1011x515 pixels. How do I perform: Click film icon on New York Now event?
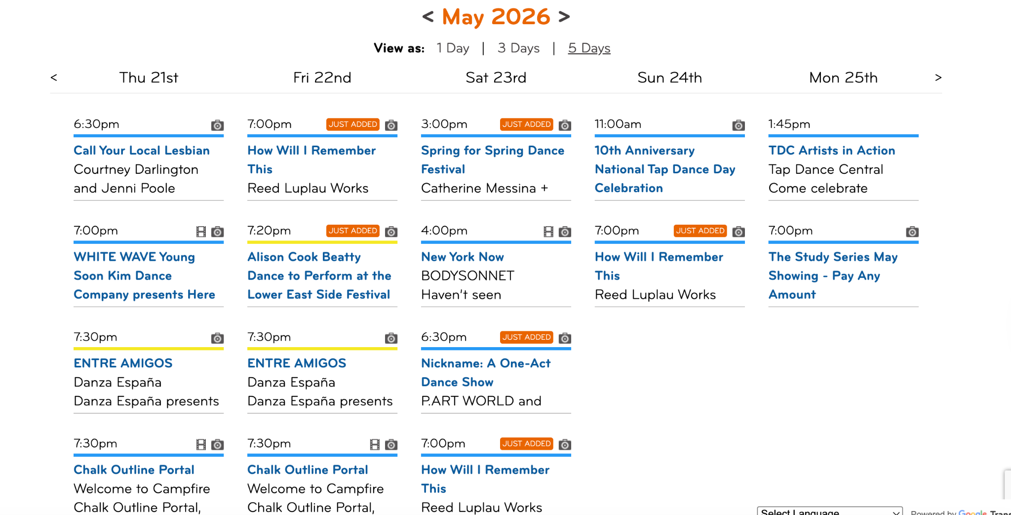[x=548, y=232]
